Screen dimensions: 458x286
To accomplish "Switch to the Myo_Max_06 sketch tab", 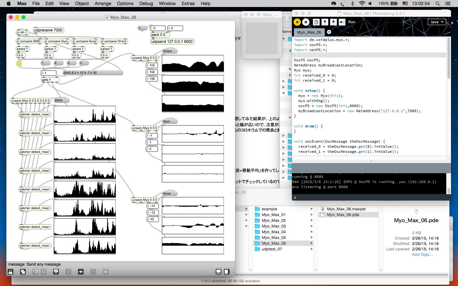I will coord(309,32).
